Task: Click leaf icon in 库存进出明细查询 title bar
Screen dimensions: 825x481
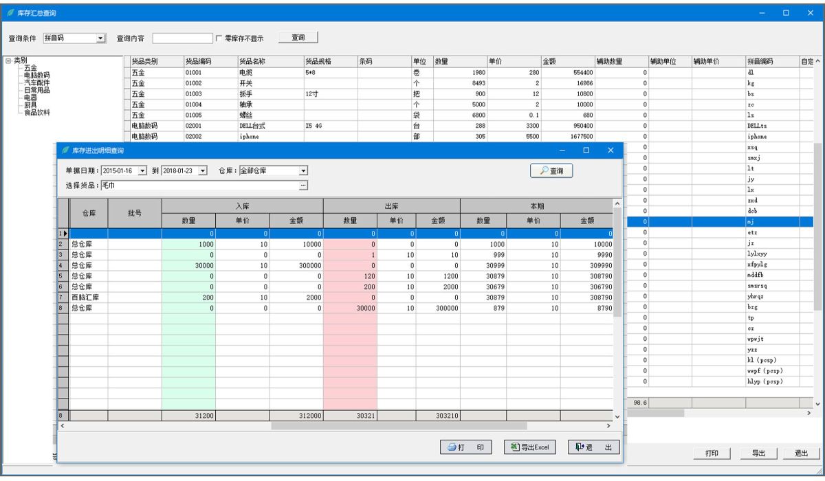Action: pos(65,150)
